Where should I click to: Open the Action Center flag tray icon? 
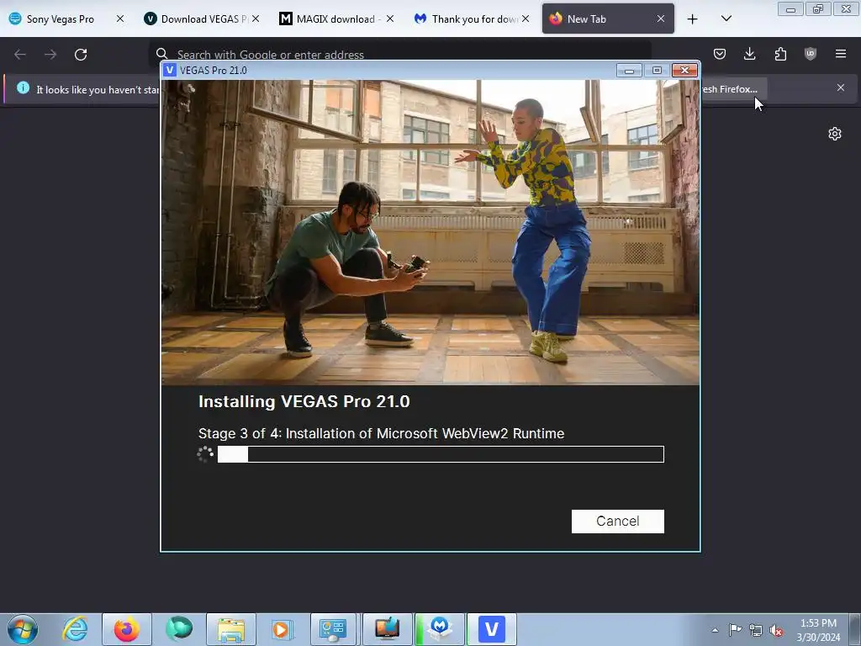coord(735,630)
